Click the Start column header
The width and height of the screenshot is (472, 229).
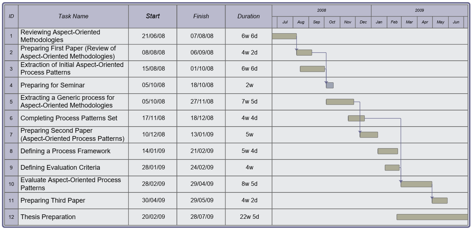[x=153, y=16]
